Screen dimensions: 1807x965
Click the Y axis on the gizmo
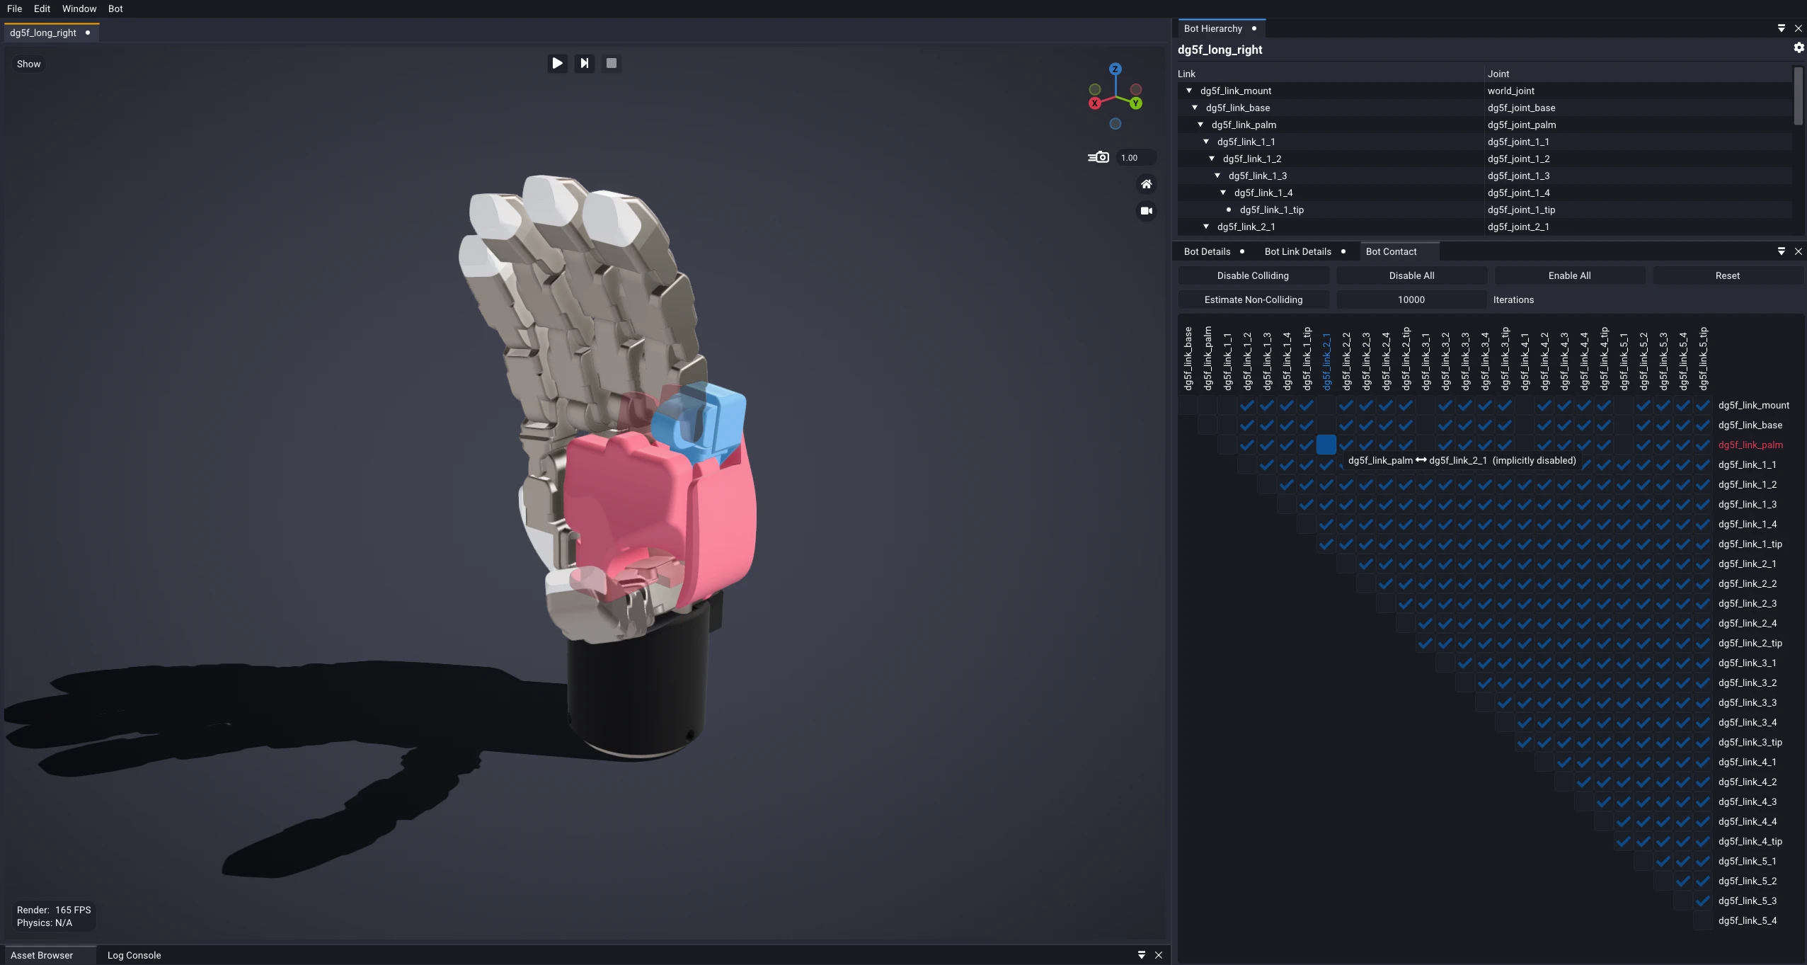[x=1136, y=103]
